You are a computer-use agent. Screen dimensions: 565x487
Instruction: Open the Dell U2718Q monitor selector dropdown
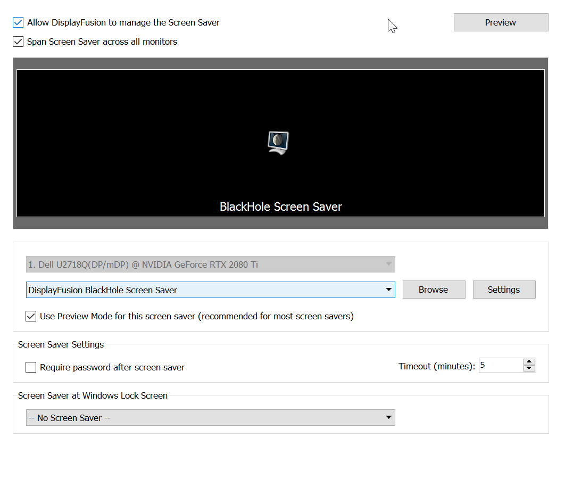(211, 264)
